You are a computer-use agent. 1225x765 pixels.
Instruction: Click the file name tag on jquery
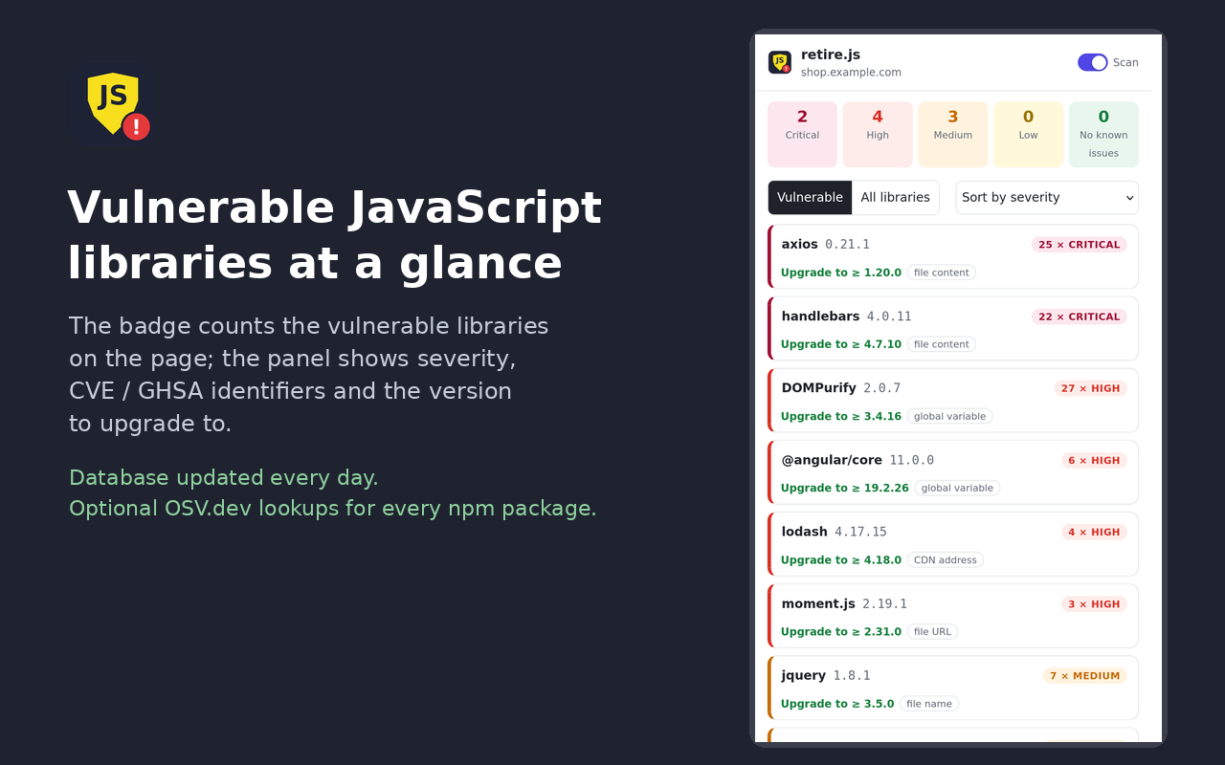tap(929, 704)
